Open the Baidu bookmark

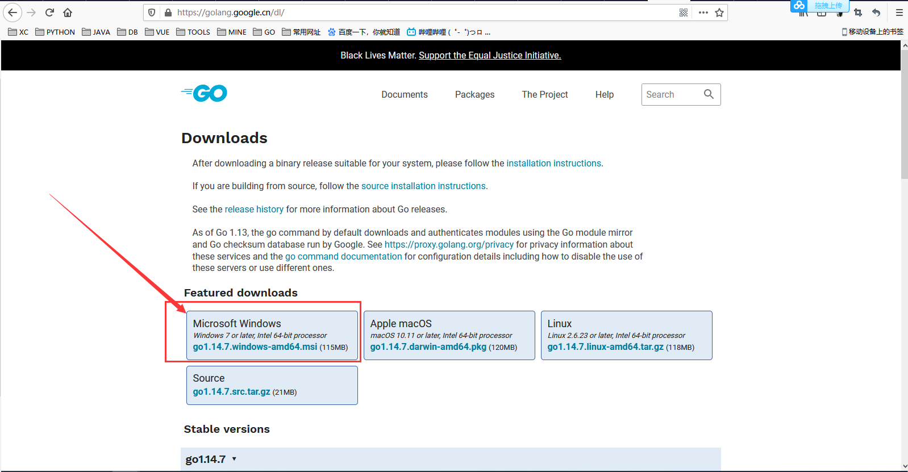tap(364, 32)
